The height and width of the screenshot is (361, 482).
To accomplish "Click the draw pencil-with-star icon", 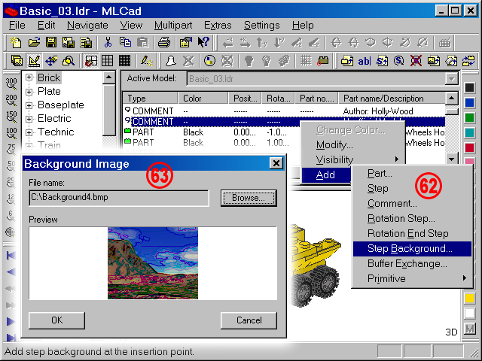I will click(x=147, y=61).
